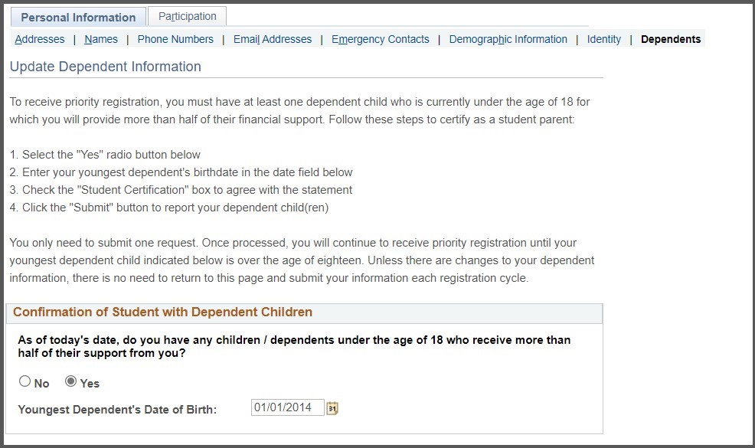Select the No radio button
Image resolution: width=755 pixels, height=448 pixels.
[x=25, y=381]
